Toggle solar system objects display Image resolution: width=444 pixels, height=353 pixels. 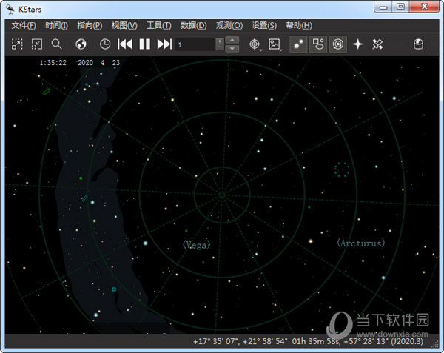338,44
